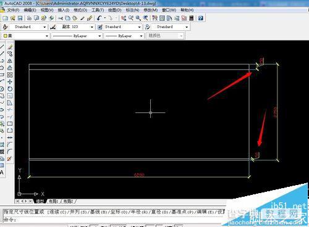Viewport: 309px width, 227px height.
Task: Click the Save icon in the toolbar
Action: tap(20, 18)
